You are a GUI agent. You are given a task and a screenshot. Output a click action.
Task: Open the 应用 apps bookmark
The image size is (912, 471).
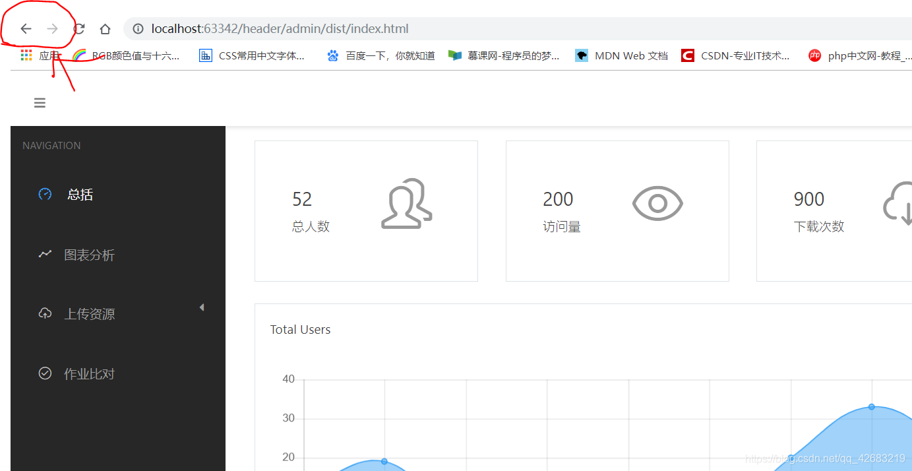40,55
